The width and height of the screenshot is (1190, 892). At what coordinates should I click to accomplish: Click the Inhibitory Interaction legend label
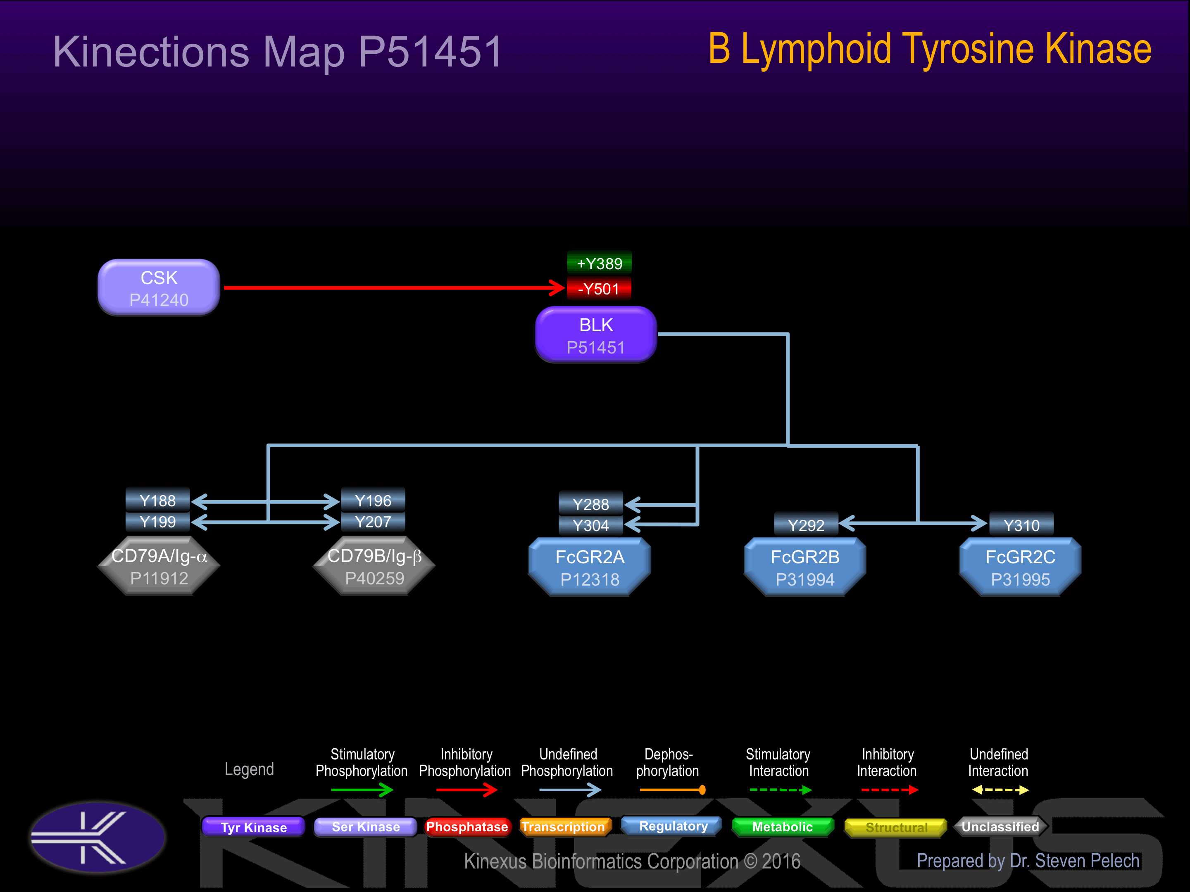pos(887,762)
